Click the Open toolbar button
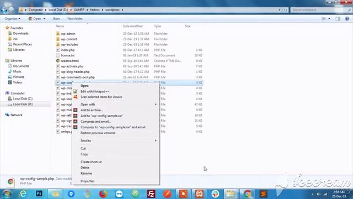 coord(35,19)
